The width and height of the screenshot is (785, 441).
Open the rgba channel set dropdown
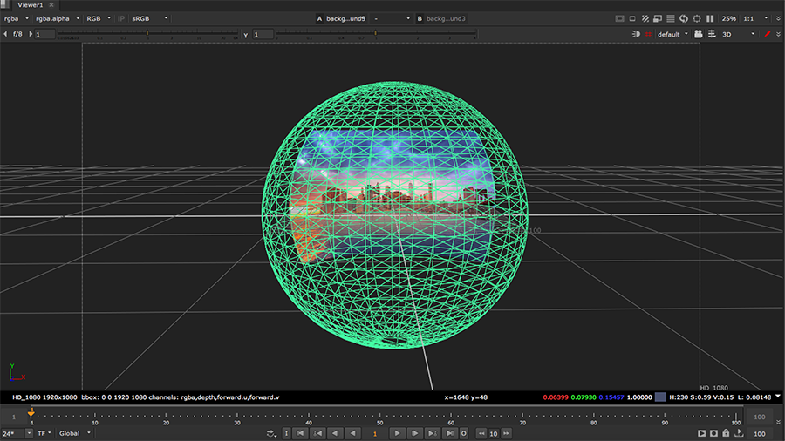(16, 18)
